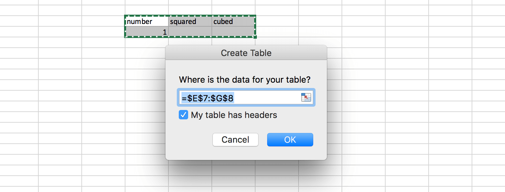Image resolution: width=505 pixels, height=192 pixels.
Task: Cancel the Create Table dialog
Action: pyautogui.click(x=235, y=140)
